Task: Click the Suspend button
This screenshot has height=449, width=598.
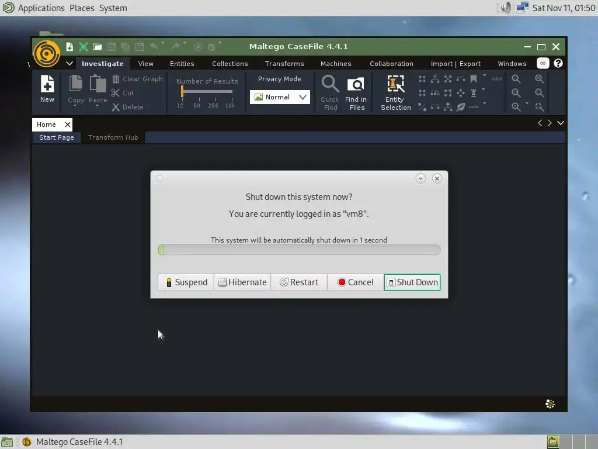Action: [186, 282]
